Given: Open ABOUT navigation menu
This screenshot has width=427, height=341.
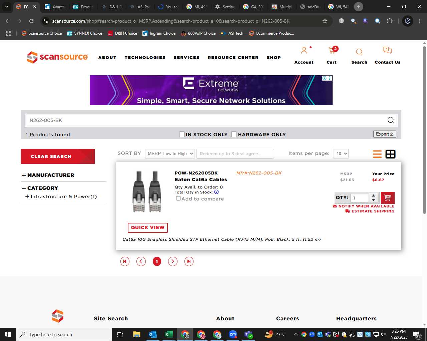Looking at the screenshot, I should (x=107, y=58).
